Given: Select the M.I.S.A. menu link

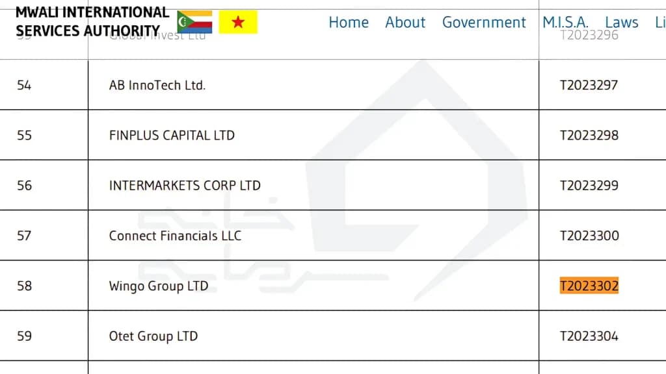Looking at the screenshot, I should (565, 22).
